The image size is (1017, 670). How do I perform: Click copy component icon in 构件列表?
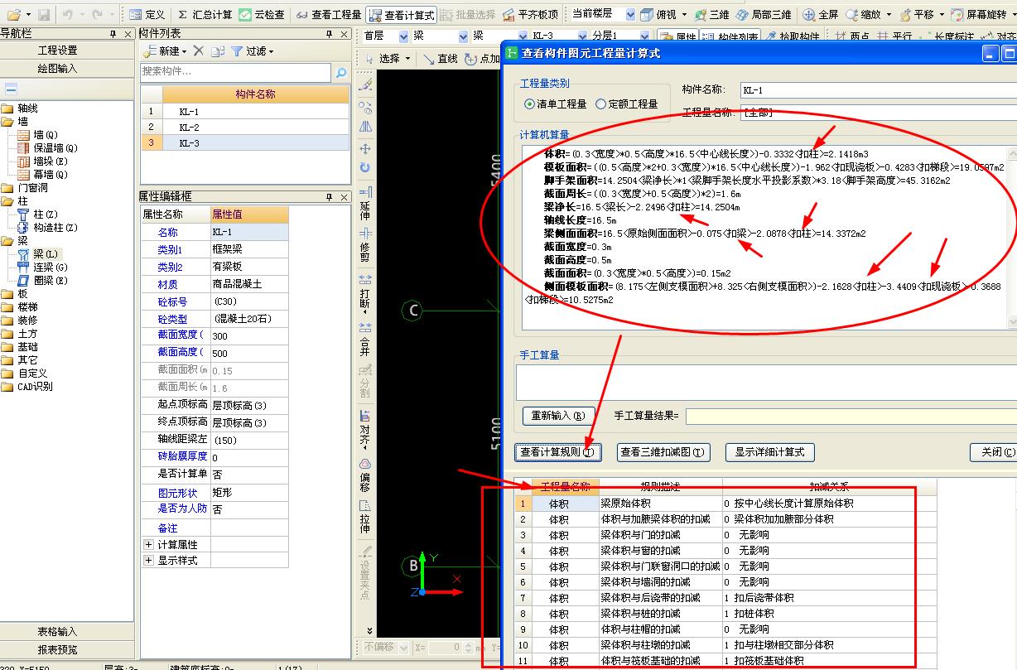[x=217, y=51]
